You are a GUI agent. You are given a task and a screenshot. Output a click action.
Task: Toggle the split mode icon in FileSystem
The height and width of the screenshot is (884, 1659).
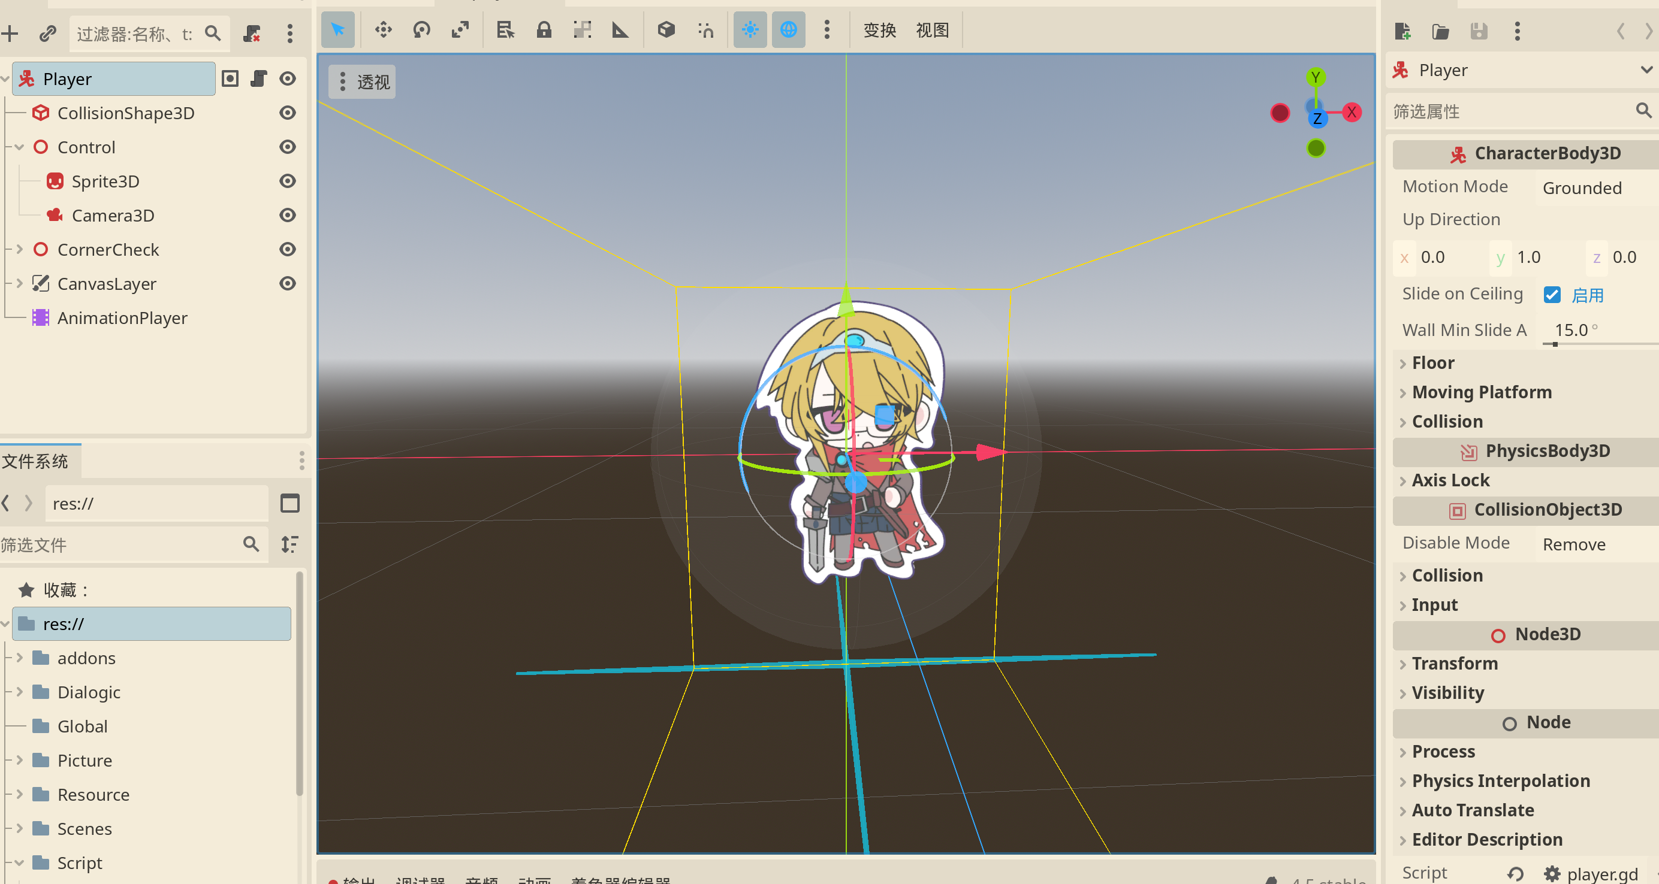pos(291,504)
